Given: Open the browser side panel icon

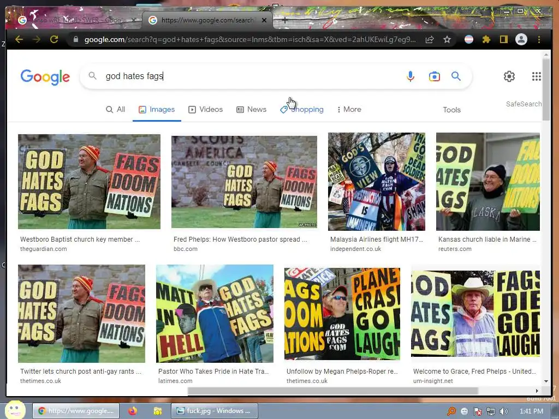Looking at the screenshot, I should point(503,39).
